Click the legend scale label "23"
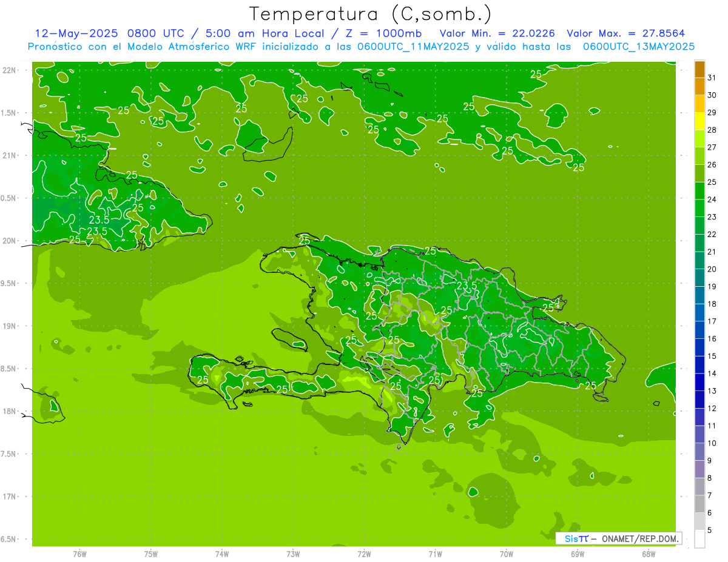 pos(712,217)
